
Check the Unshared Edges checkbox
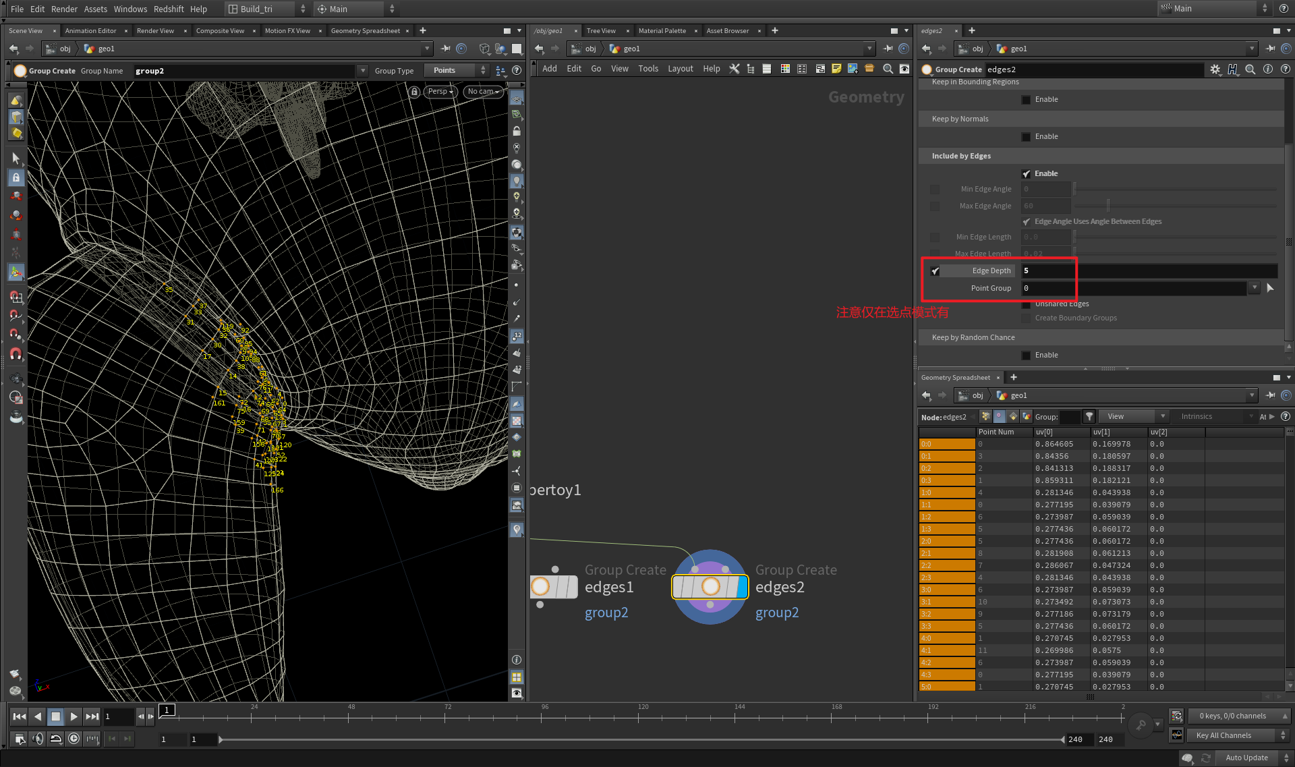click(1026, 304)
